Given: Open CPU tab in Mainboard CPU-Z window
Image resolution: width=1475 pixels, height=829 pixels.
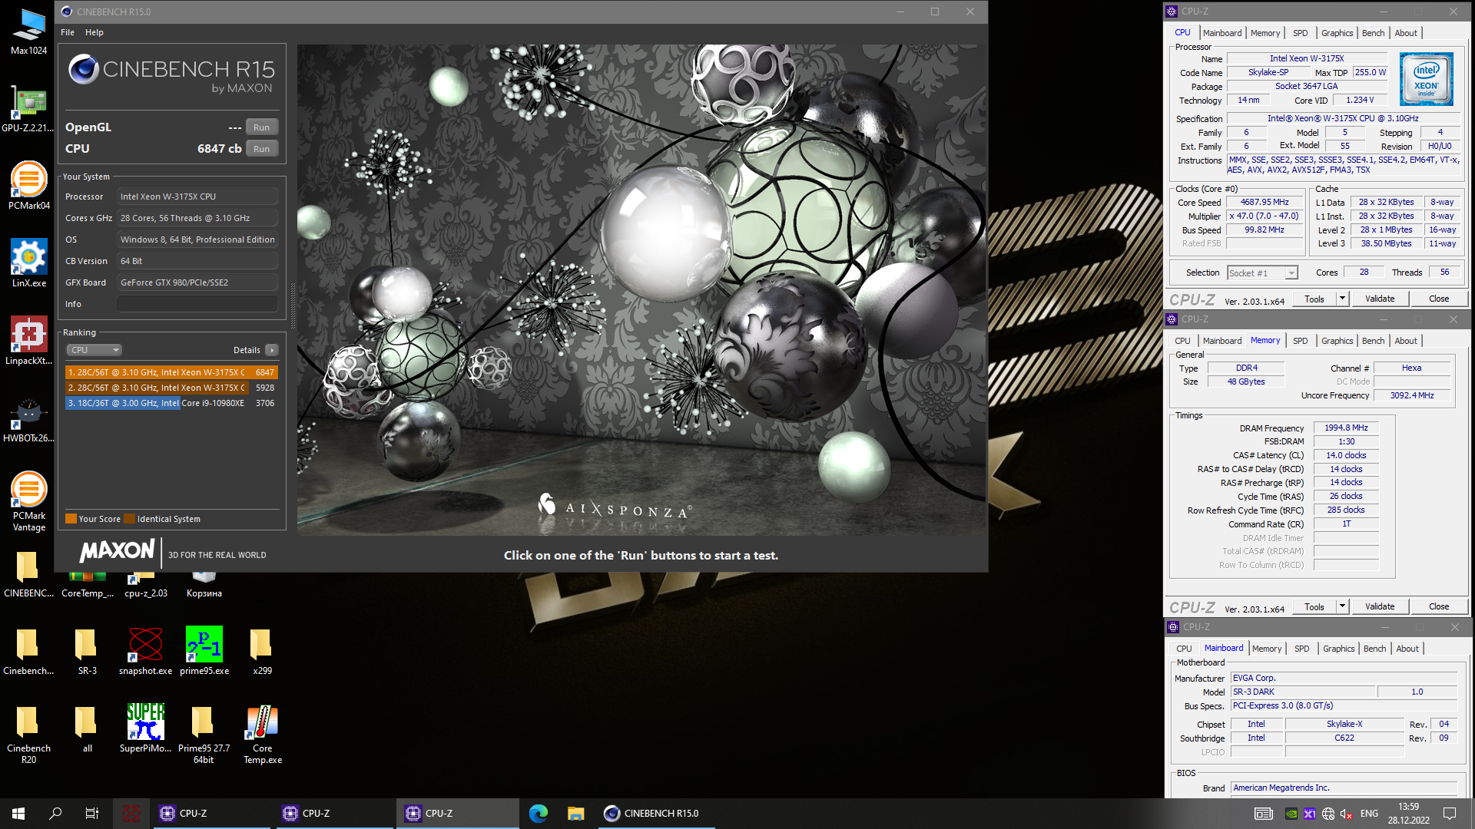Looking at the screenshot, I should tap(1184, 649).
